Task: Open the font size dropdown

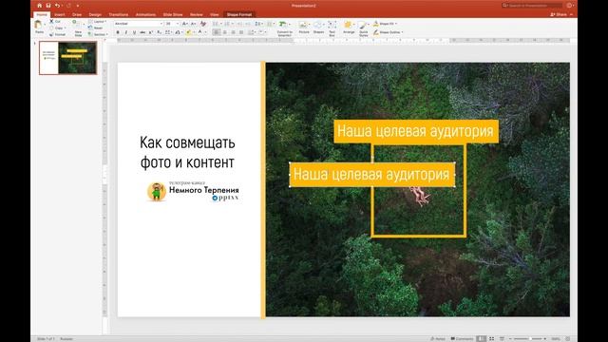Action: [x=178, y=24]
